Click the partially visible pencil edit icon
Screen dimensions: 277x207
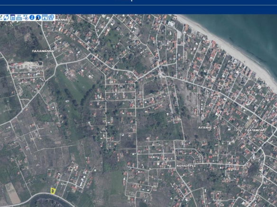click(x=1, y=17)
